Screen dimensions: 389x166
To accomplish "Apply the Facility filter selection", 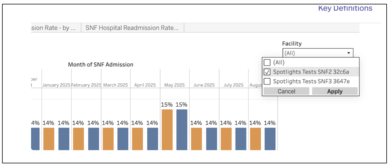I will coord(335,91).
